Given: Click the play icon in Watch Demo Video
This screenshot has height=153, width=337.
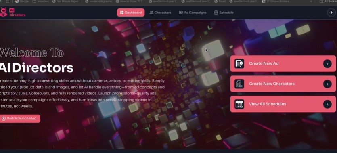Looking at the screenshot, I should pos(4,118).
